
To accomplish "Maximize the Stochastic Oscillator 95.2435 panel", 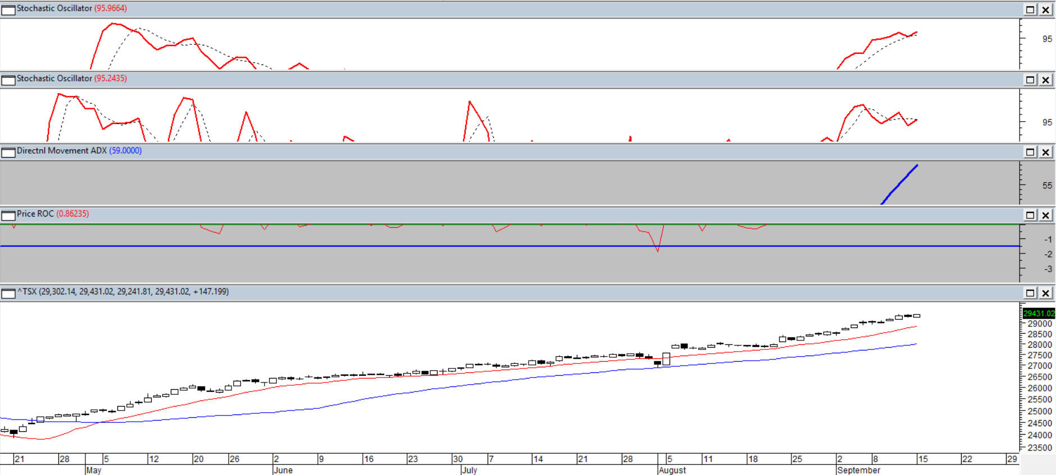I will click(1030, 80).
